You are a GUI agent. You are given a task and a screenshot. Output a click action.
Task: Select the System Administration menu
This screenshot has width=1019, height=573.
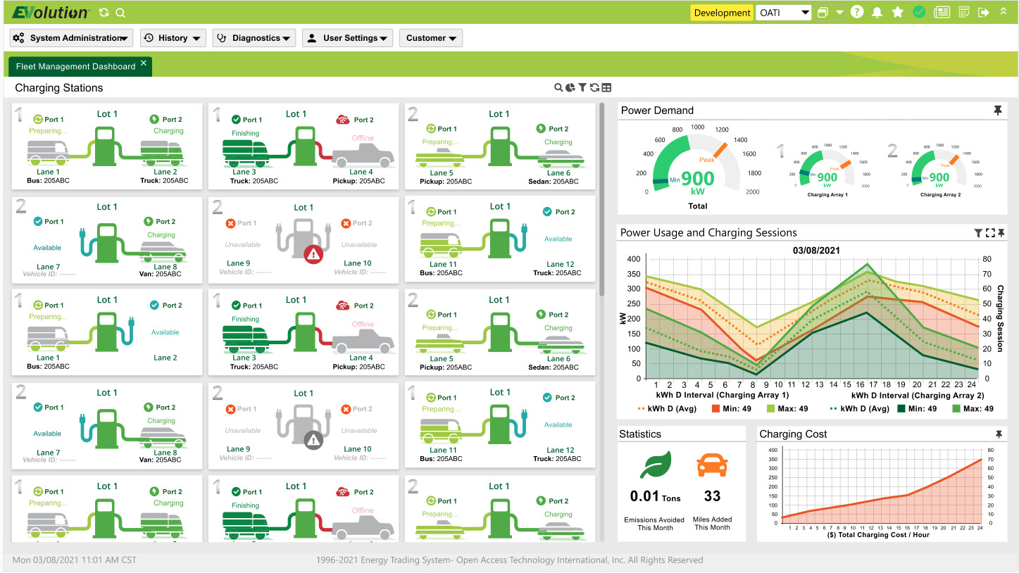tap(70, 38)
